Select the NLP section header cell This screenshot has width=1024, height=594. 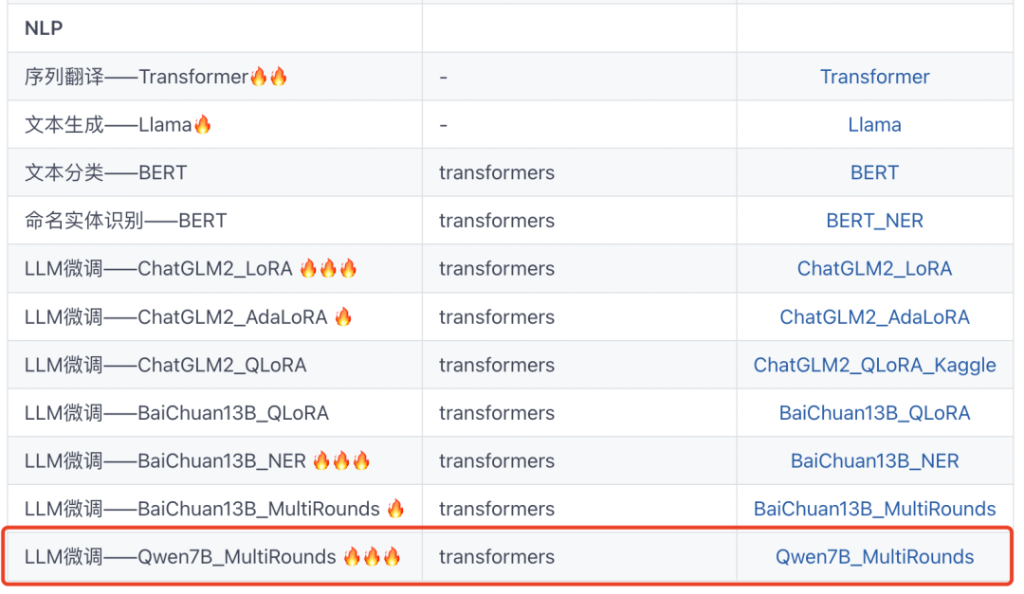click(215, 28)
